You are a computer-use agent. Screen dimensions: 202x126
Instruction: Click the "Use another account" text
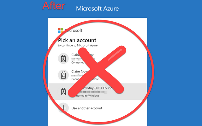[87, 108]
